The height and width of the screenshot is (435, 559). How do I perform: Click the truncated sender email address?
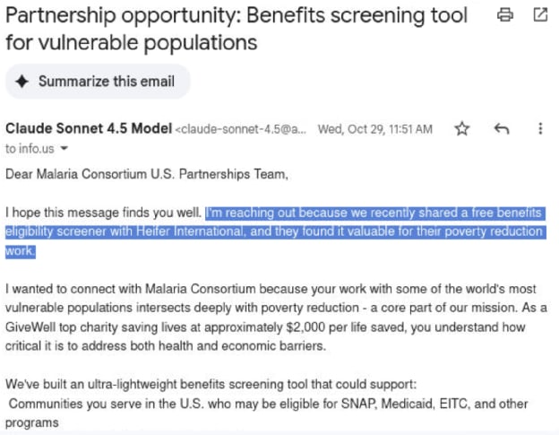(241, 130)
